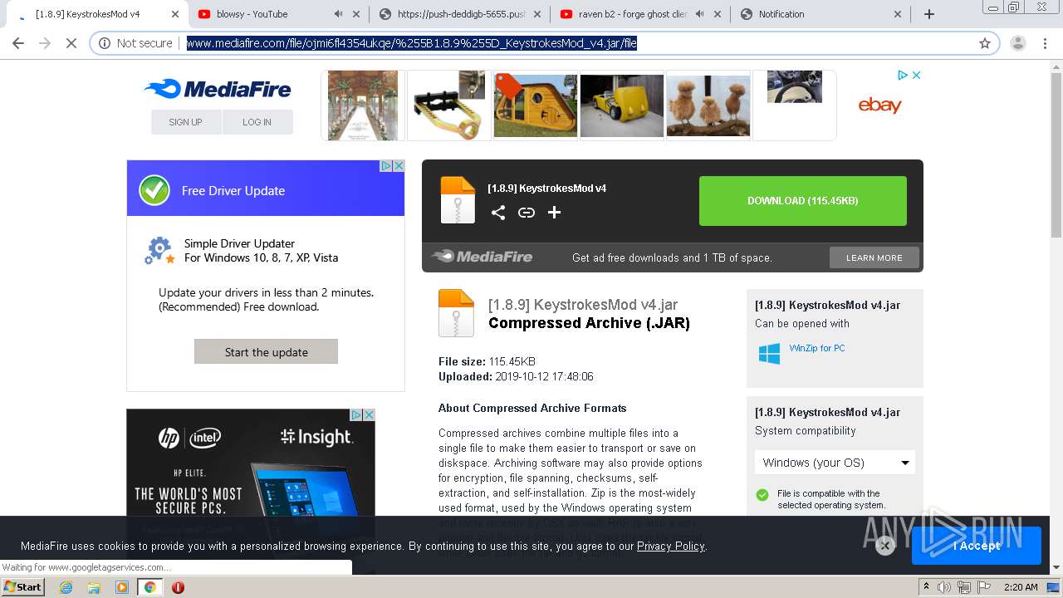Screen dimensions: 1063x598
Task: Click Start the update button
Action: click(266, 351)
